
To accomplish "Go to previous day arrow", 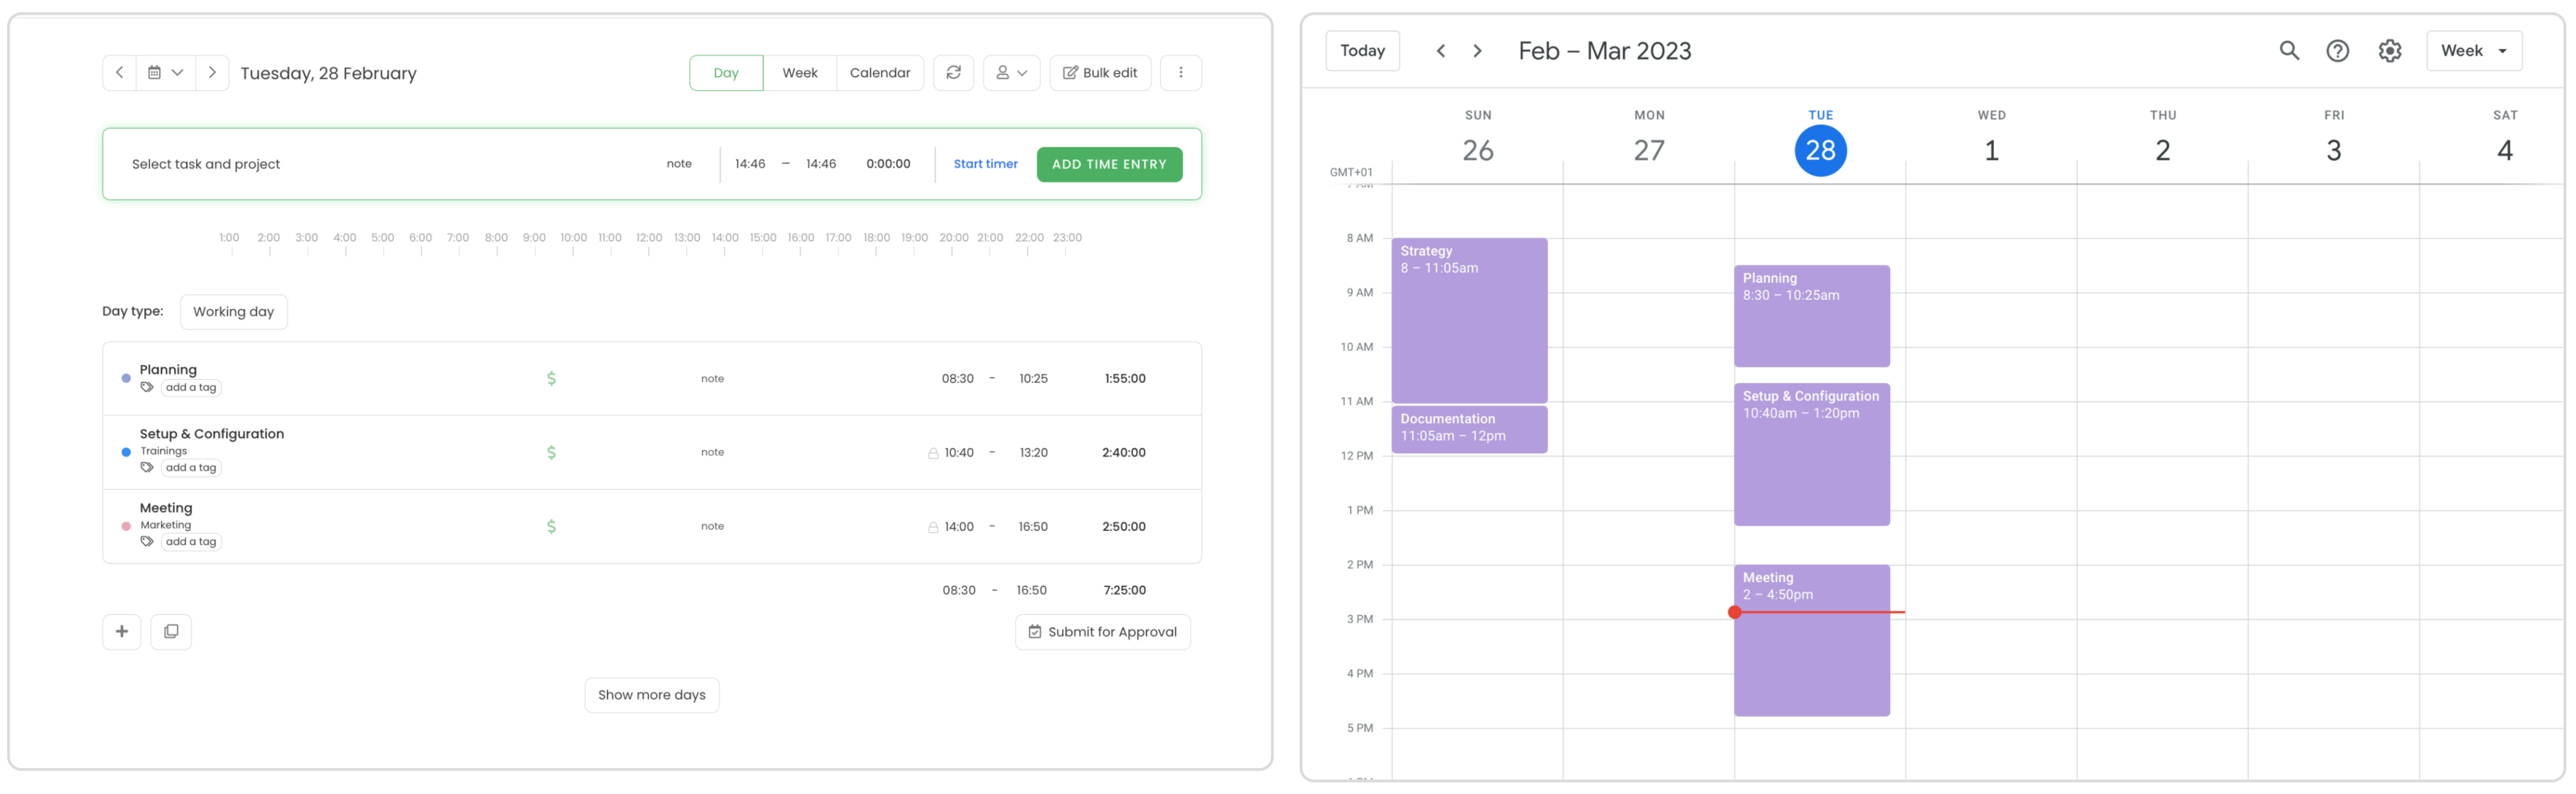I will point(119,73).
